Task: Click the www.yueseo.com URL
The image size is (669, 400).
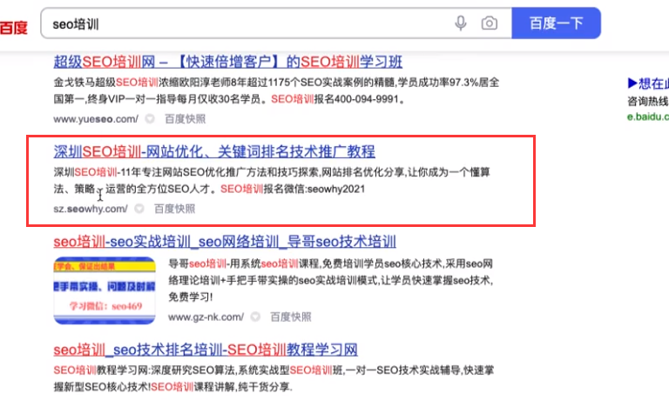Action: [x=96, y=119]
